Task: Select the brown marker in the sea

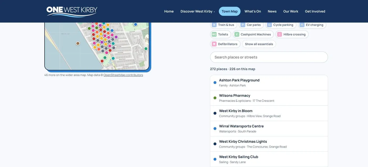Action: [x=78, y=43]
